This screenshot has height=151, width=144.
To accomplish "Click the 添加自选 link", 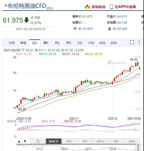I will pyautogui.click(x=98, y=7).
